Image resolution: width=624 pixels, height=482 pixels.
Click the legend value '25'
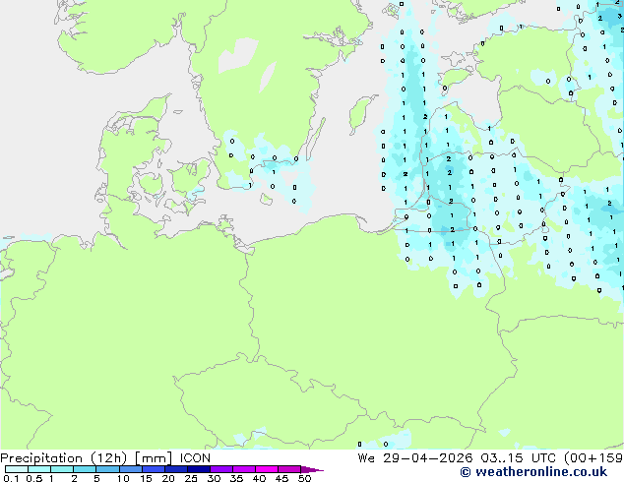191,478
